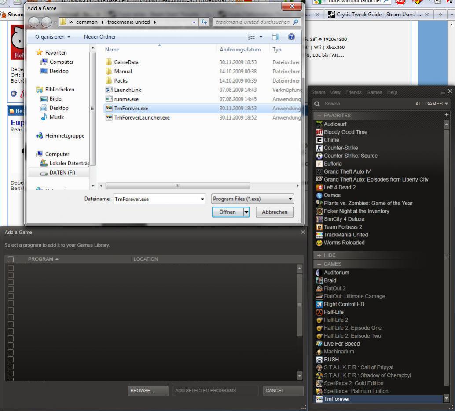Click the Counter-Strike: Source icon
The height and width of the screenshot is (411, 455).
point(319,156)
